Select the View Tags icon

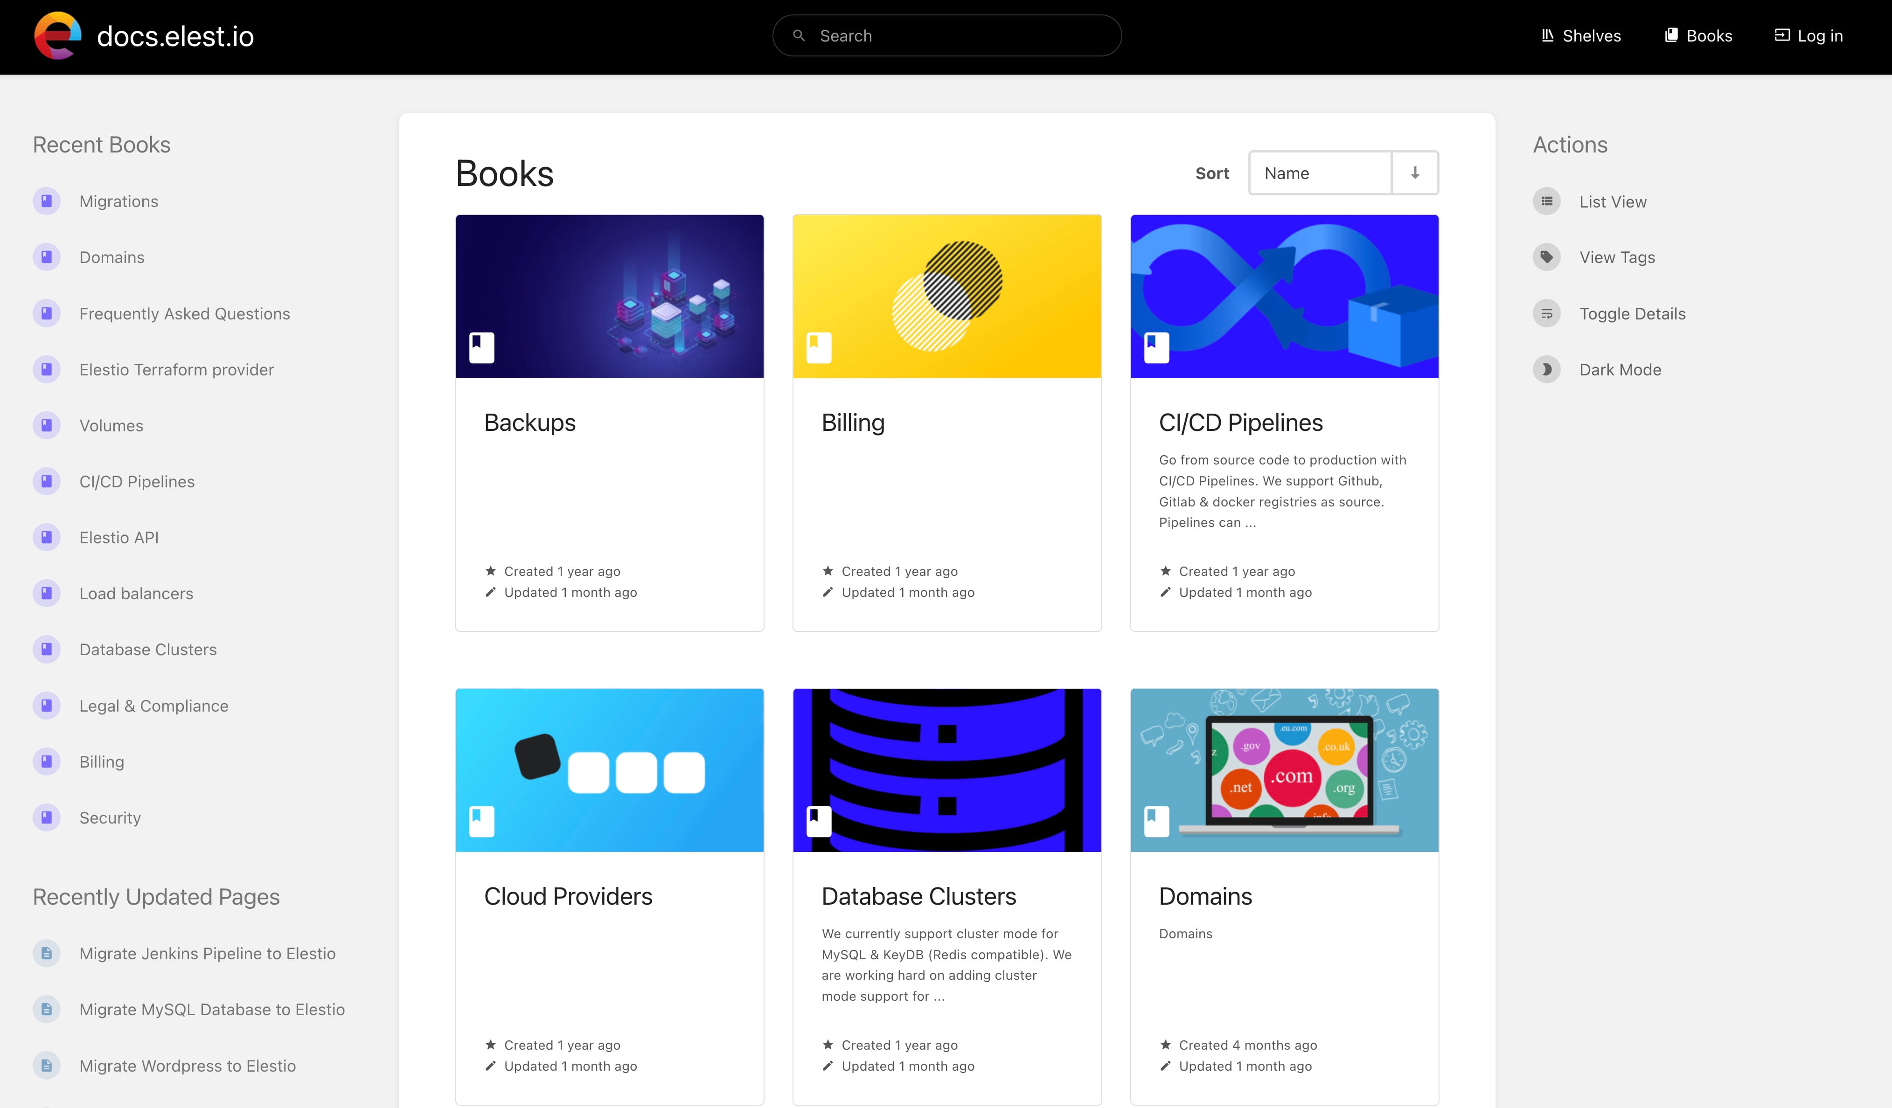point(1547,257)
